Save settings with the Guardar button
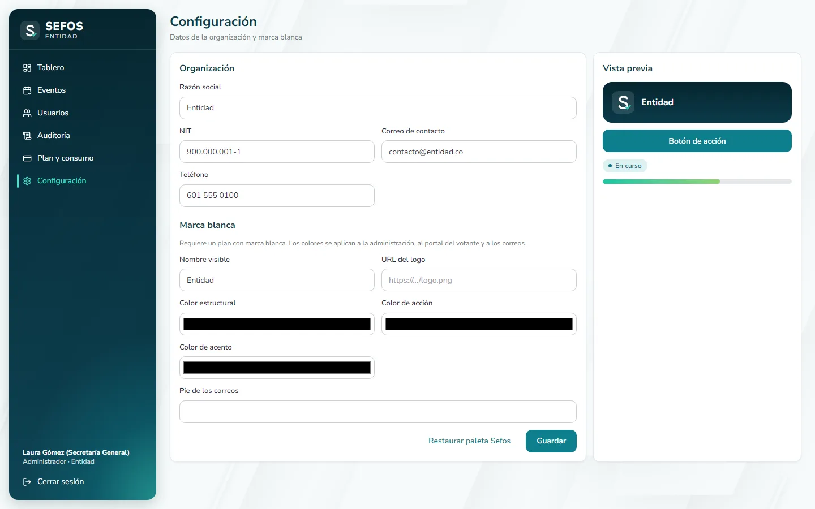Viewport: 815px width, 509px height. click(x=551, y=441)
